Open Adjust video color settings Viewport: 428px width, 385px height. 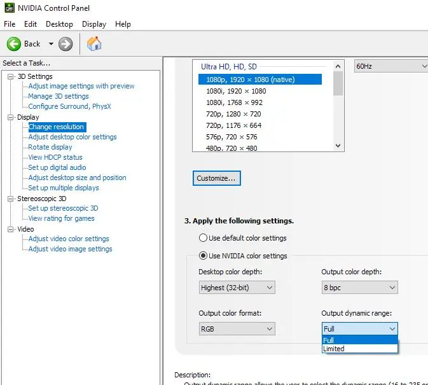point(69,239)
